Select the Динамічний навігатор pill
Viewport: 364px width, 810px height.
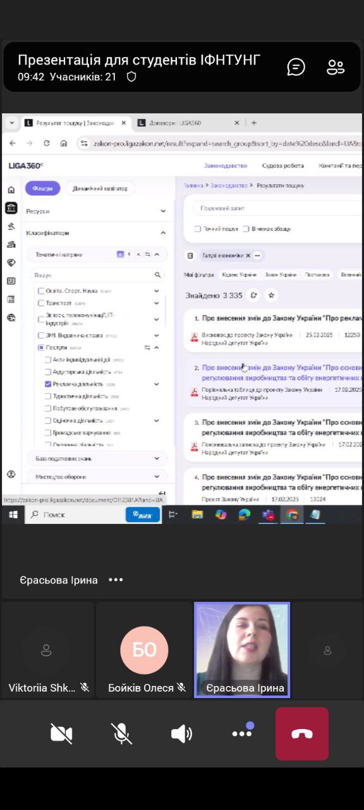coord(100,188)
